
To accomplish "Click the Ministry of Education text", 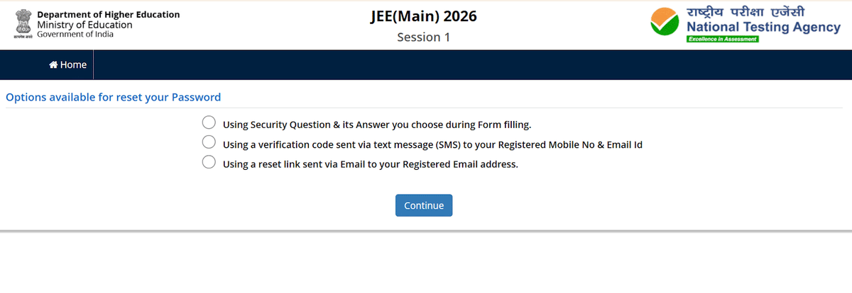I will pyautogui.click(x=84, y=25).
